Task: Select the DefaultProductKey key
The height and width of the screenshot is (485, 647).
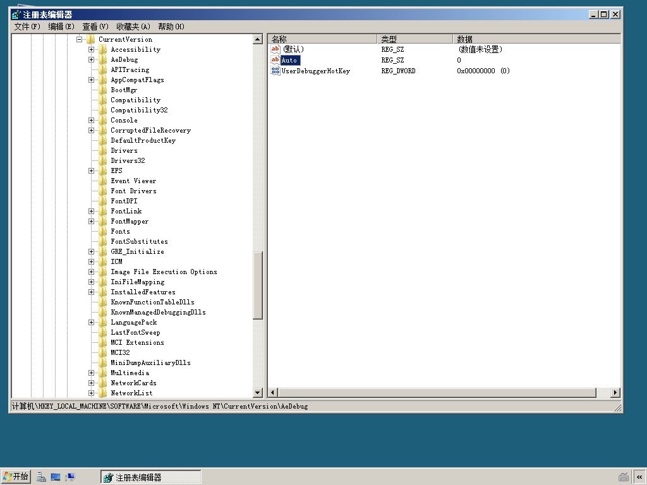Action: pos(143,141)
